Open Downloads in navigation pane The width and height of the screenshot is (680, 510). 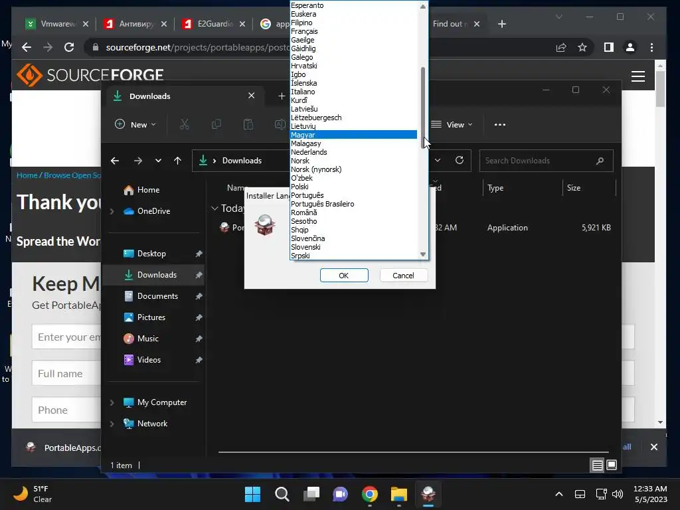(153, 275)
